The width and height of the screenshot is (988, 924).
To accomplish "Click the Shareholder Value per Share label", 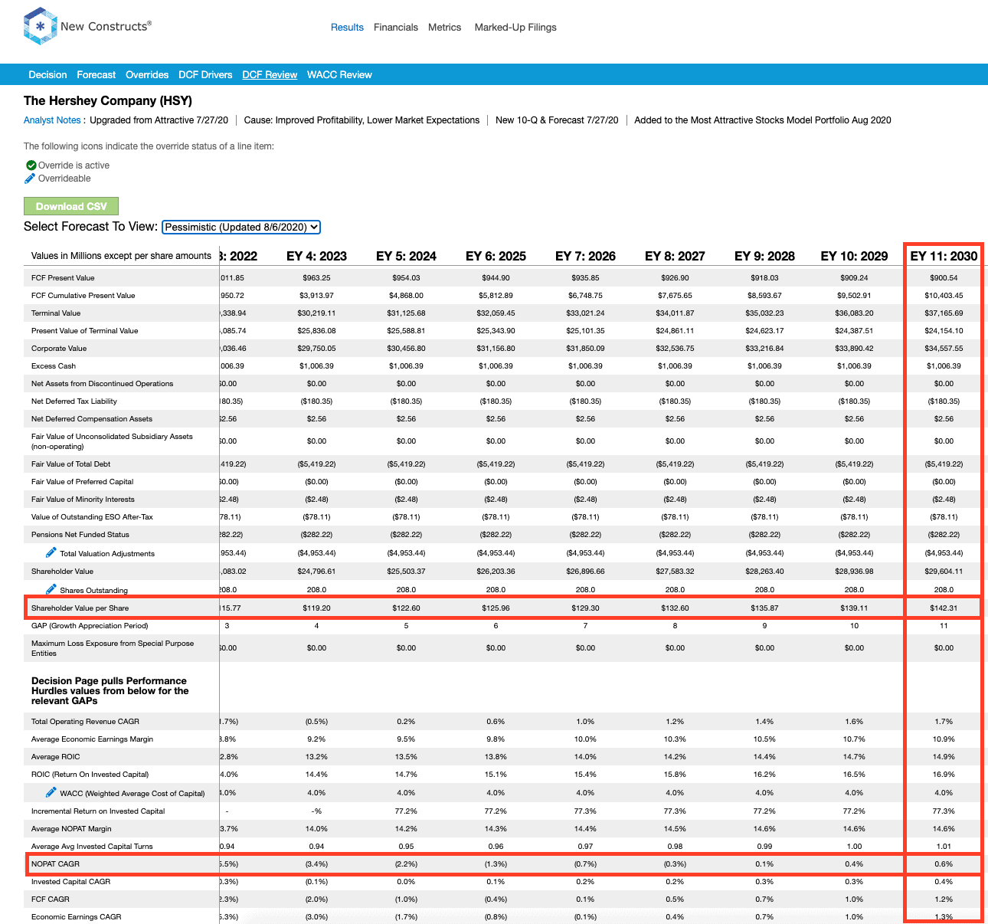I will click(x=80, y=608).
